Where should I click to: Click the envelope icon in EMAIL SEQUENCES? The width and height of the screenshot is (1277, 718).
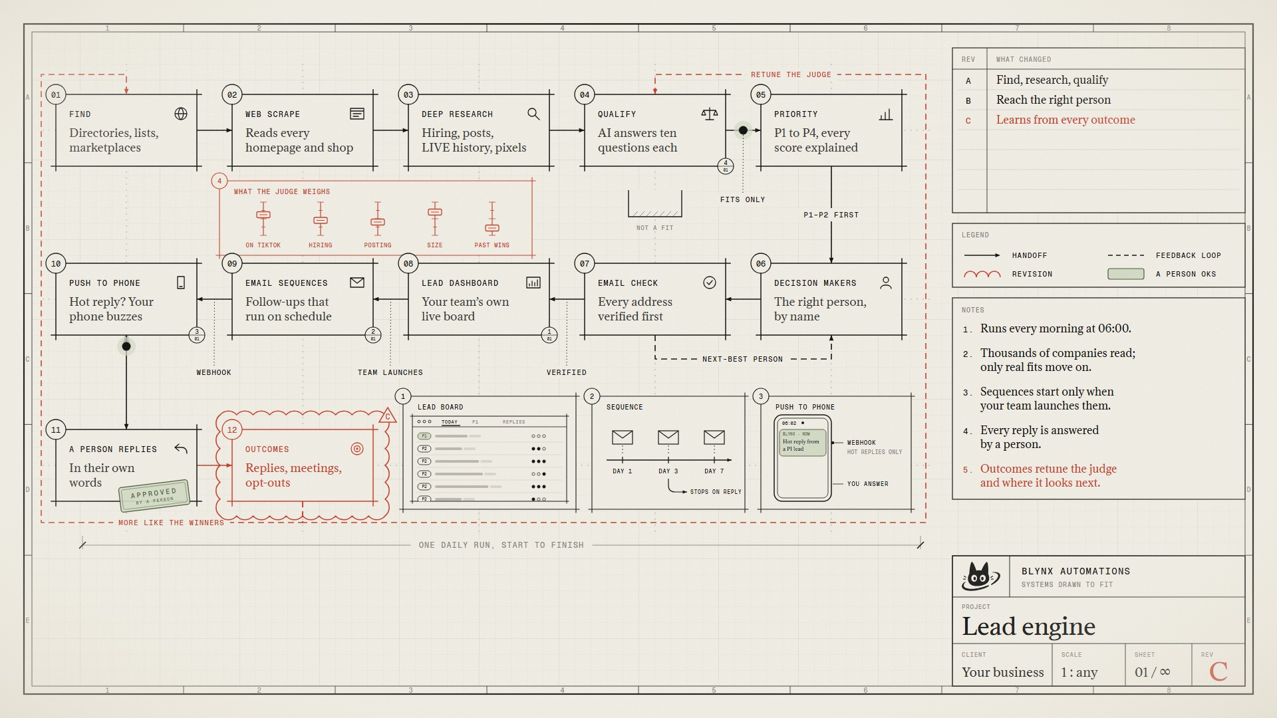(x=357, y=283)
